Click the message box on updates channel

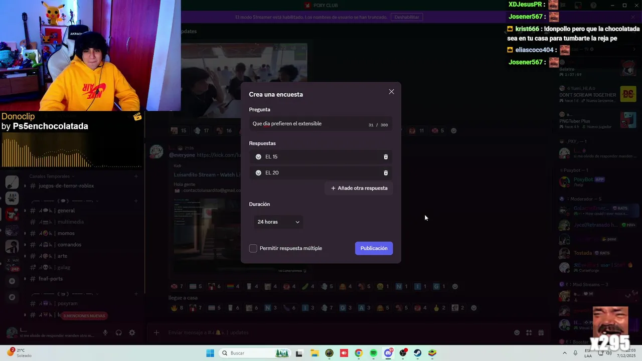point(336,332)
